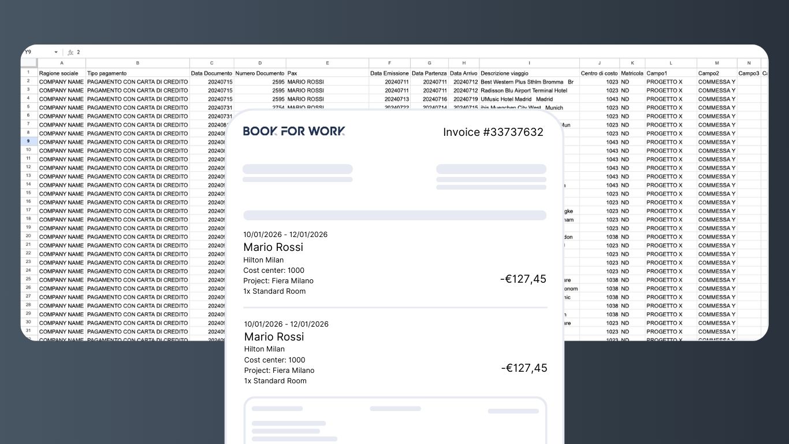This screenshot has height=444, width=789.
Task: Click column header M above Campo2
Action: 716,63
